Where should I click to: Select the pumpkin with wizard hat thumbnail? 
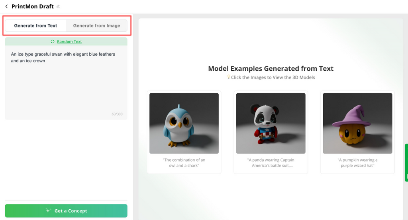click(357, 123)
